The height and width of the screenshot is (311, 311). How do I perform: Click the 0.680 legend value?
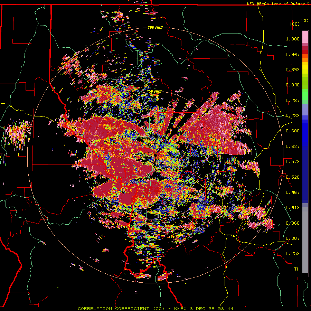click(x=293, y=131)
